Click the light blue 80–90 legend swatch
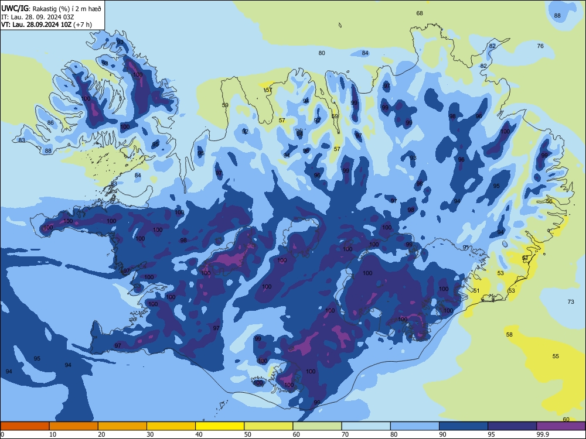Image resolution: width=586 pixels, height=439 pixels. (x=415, y=426)
